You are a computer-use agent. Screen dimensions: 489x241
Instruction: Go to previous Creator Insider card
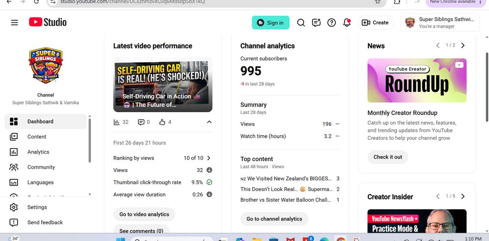[x=438, y=196]
